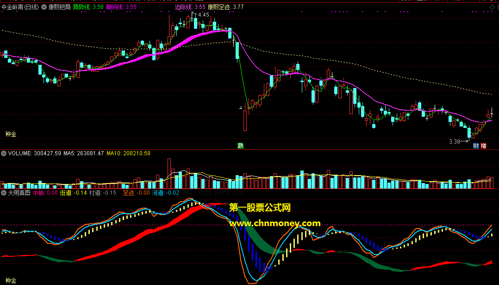499x285 pixels.
Task: Click the diamond icon at chart top-right
Action: point(492,7)
